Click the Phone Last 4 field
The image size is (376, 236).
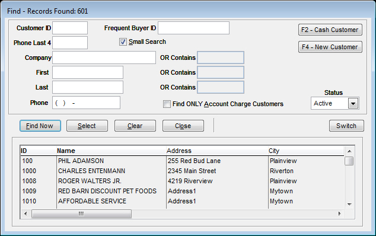70,43
